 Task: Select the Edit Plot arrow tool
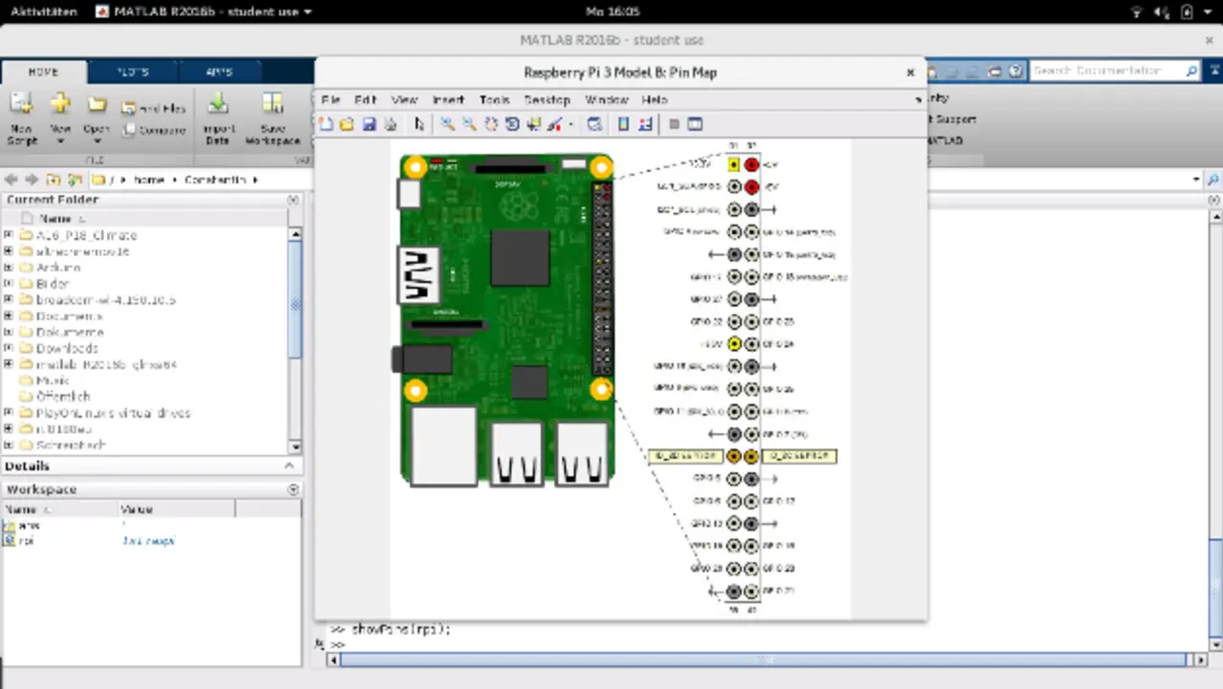tap(418, 124)
